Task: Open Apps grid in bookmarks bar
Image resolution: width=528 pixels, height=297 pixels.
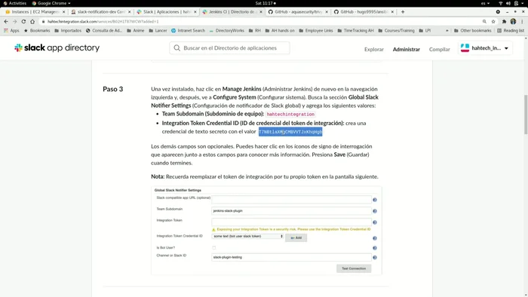Action: tap(11, 31)
